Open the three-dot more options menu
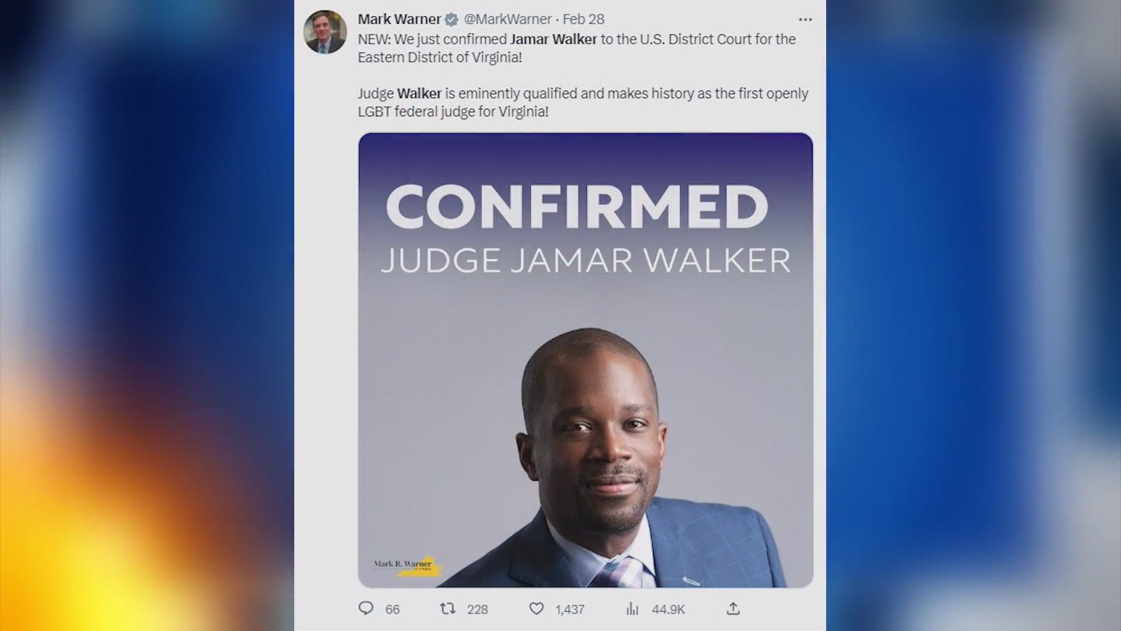Image resolution: width=1121 pixels, height=631 pixels. (x=805, y=19)
